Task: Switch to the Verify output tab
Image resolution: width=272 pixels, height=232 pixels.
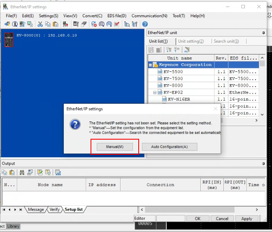Action: coord(55,209)
